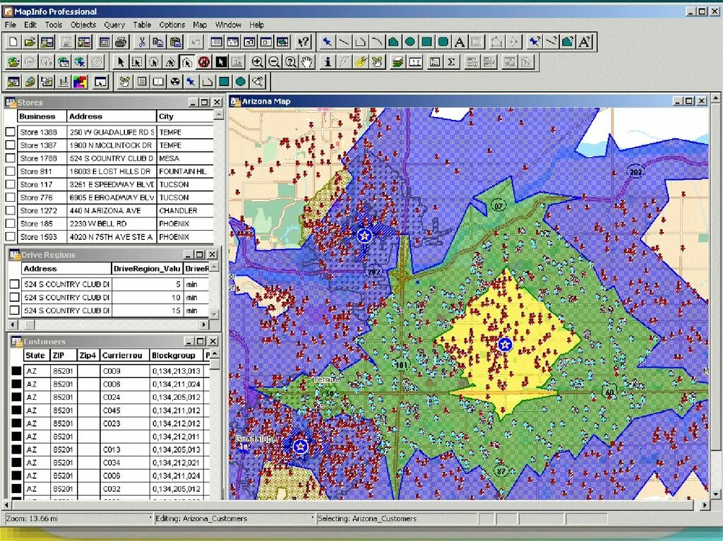Select the Polygon drawing tool
723x541 pixels.
point(393,42)
